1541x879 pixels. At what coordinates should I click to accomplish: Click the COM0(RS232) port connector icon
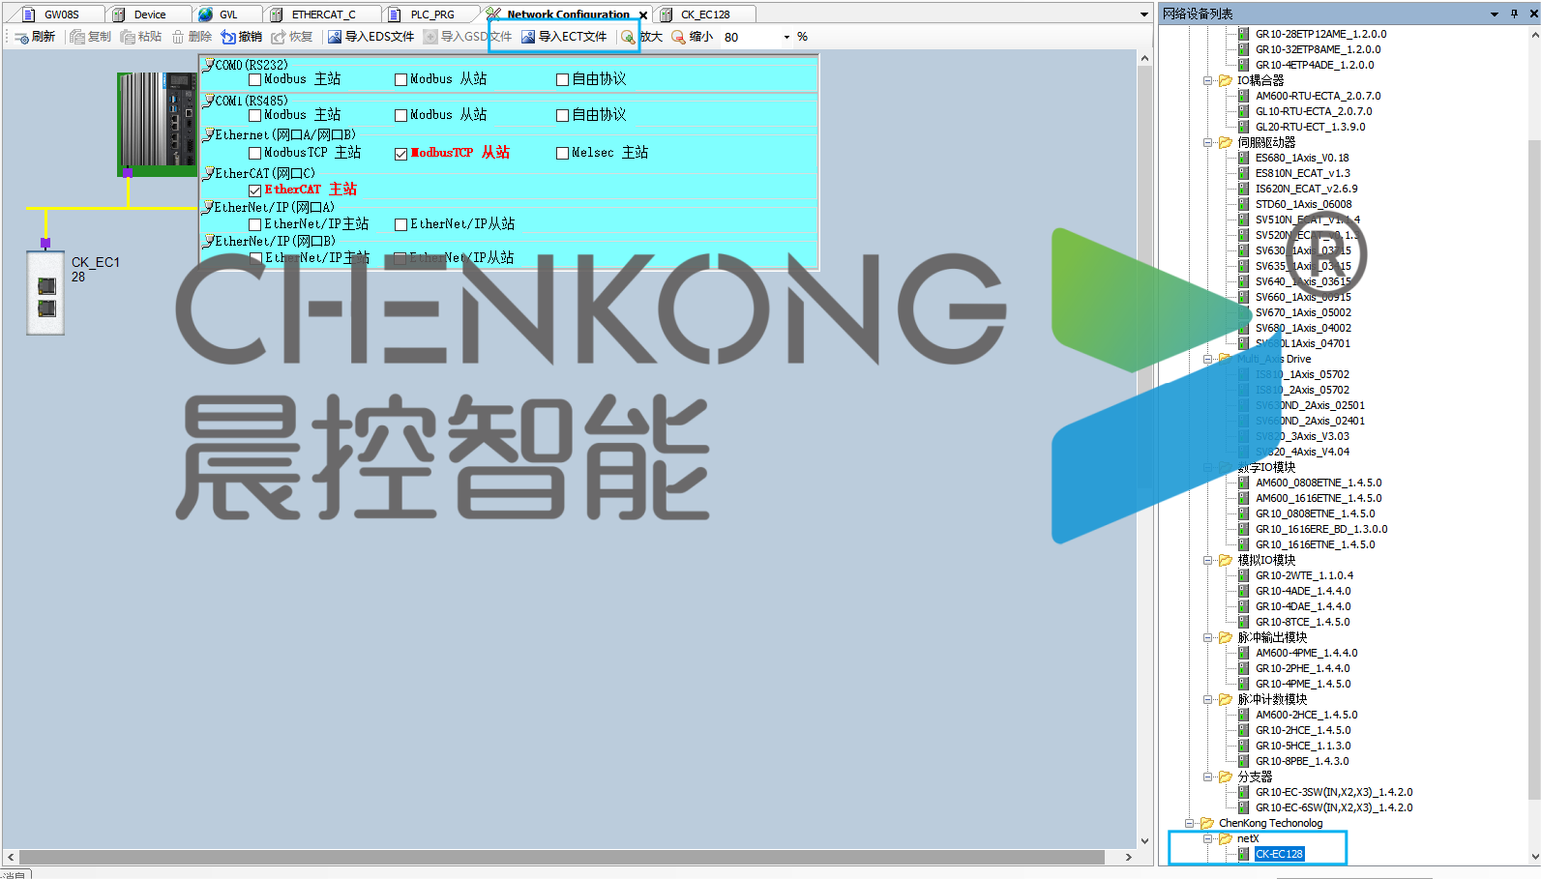(x=208, y=65)
